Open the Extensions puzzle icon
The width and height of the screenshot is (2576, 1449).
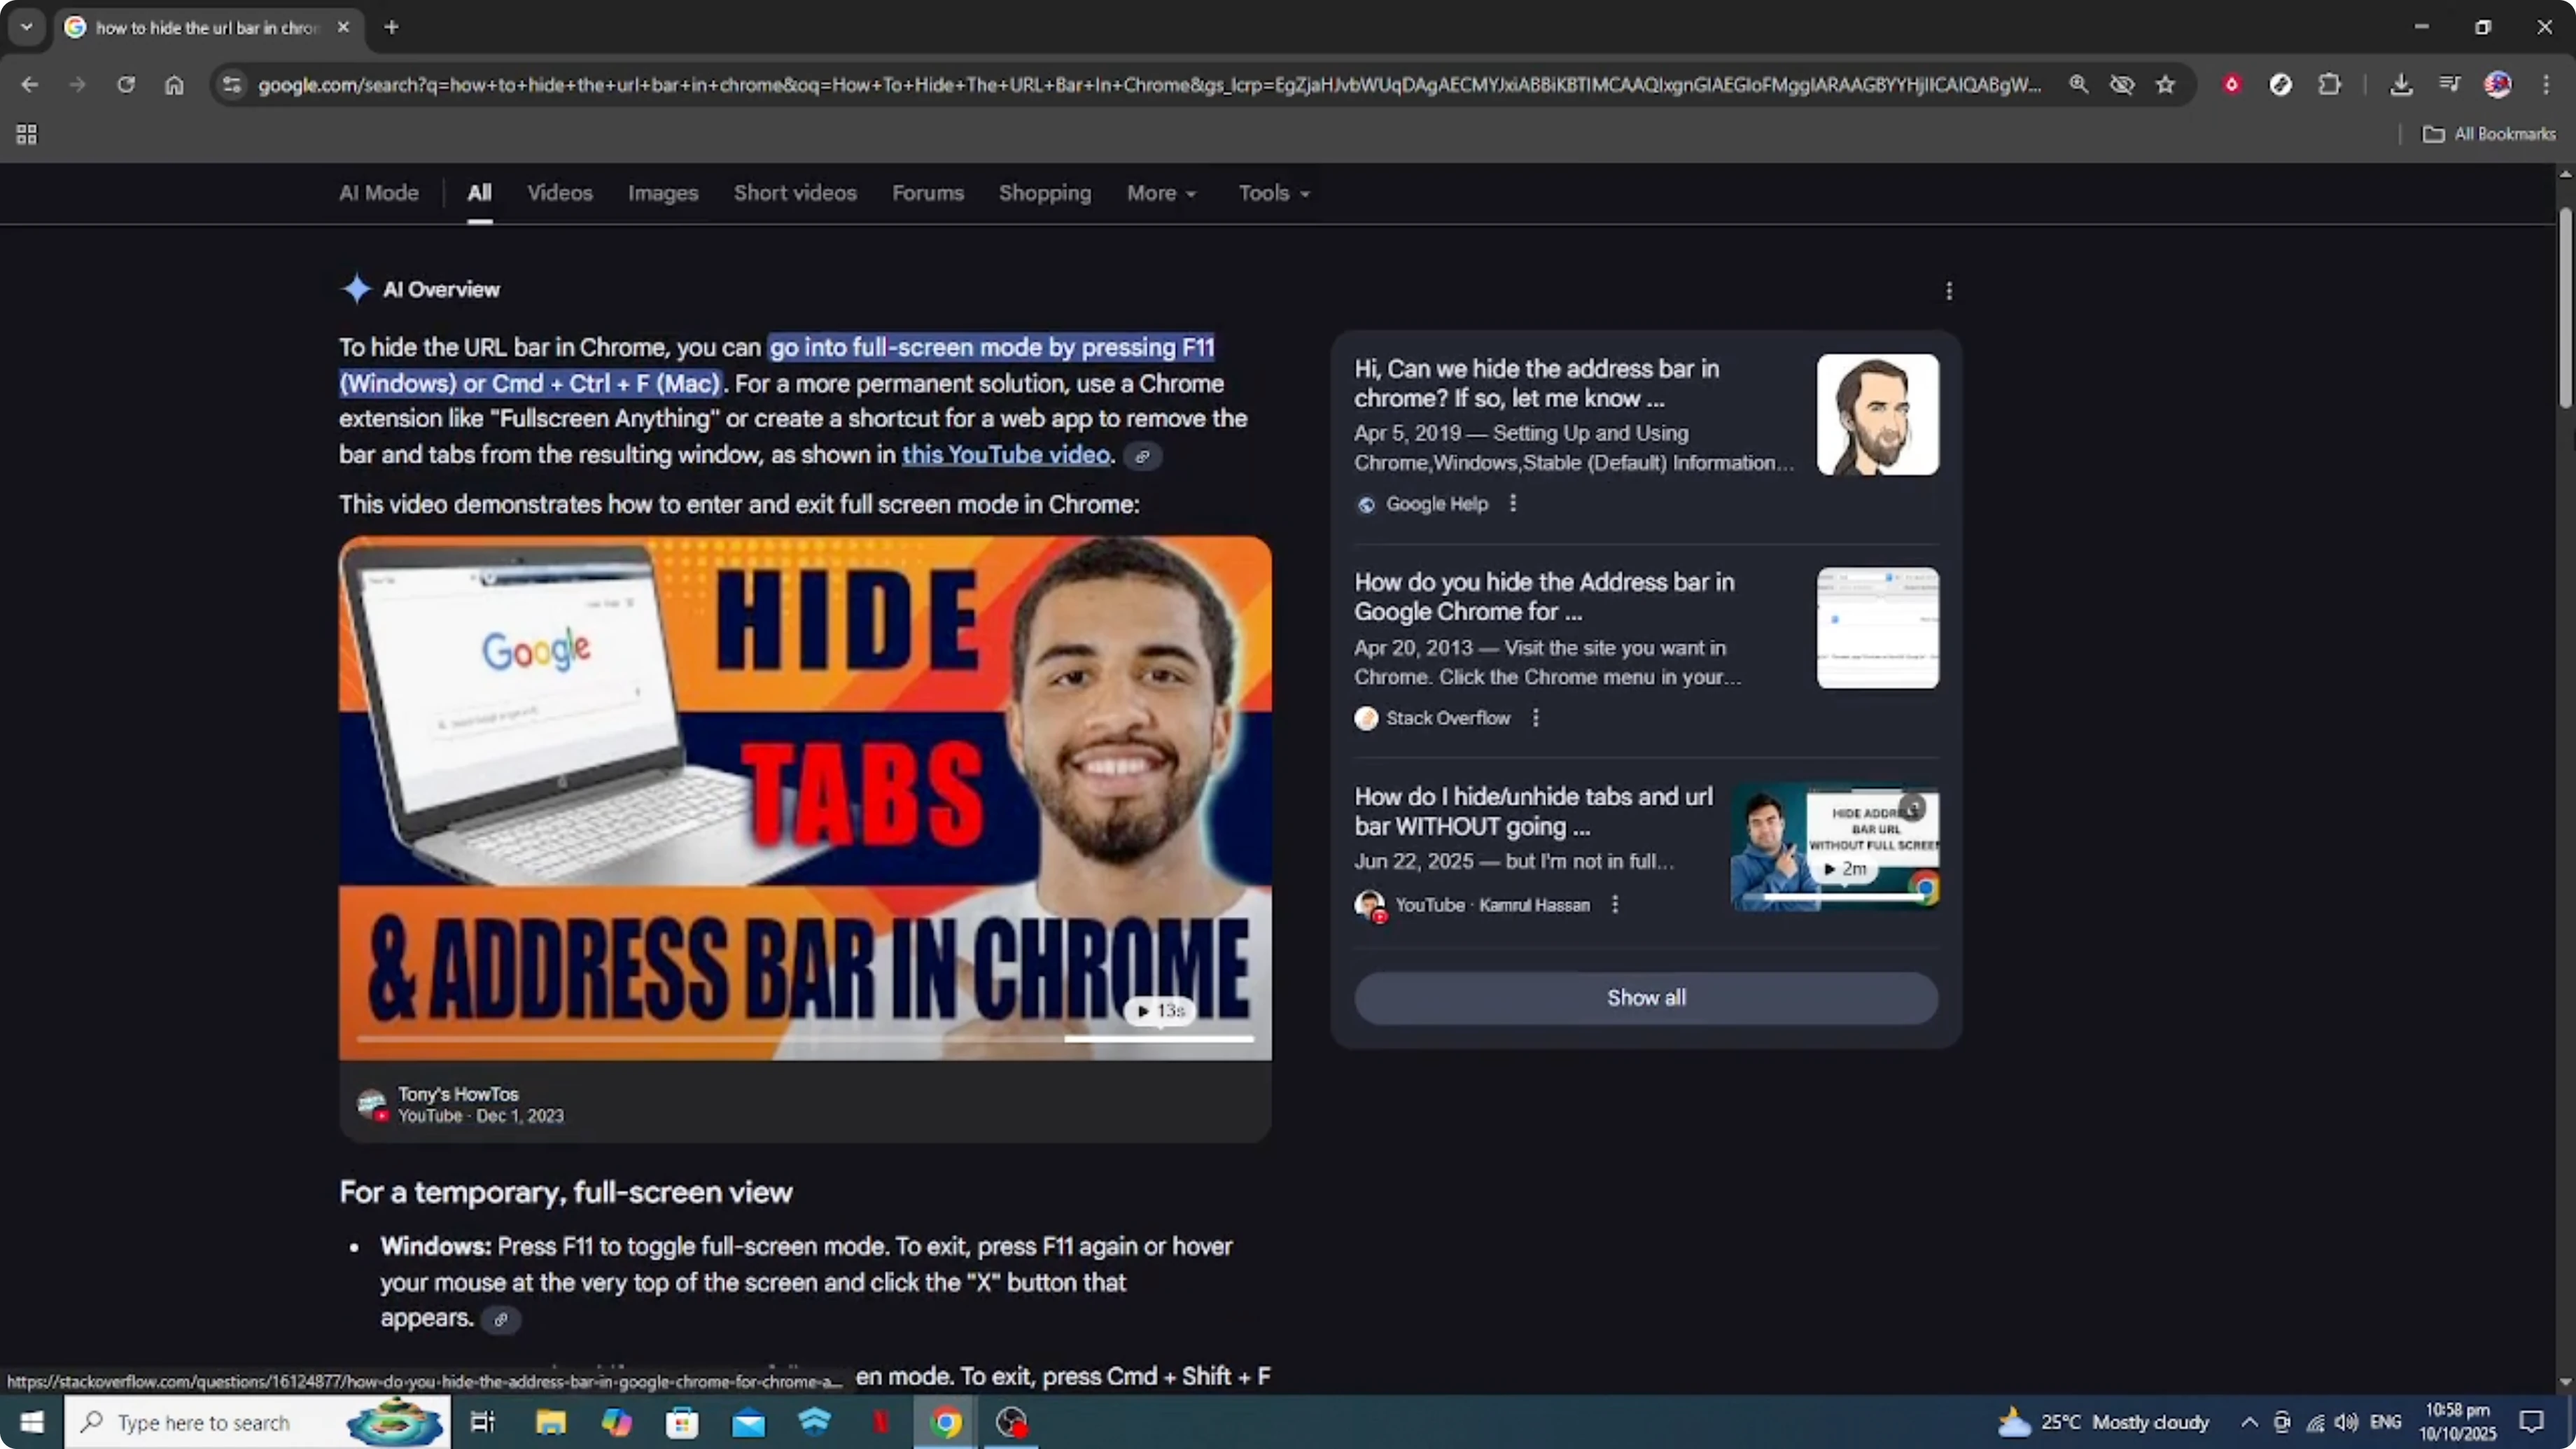coord(2330,85)
